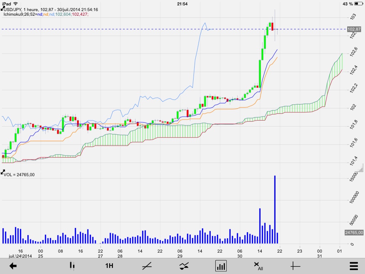Open the 1H timeframe selector
The height and width of the screenshot is (274, 365).
pyautogui.click(x=109, y=266)
